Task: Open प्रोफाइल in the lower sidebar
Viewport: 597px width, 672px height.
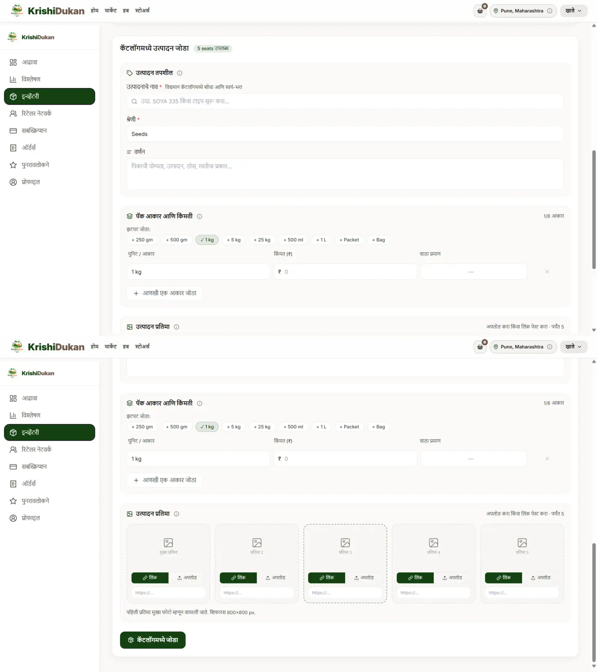Action: point(50,518)
